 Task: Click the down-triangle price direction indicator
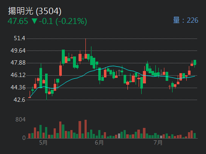pos(34,21)
